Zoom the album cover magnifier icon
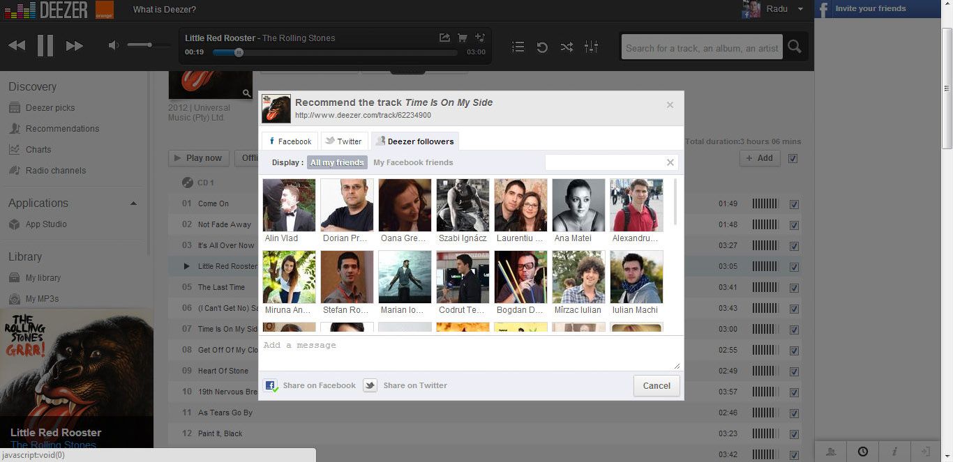Screen dimensions: 953x462 click(x=246, y=93)
